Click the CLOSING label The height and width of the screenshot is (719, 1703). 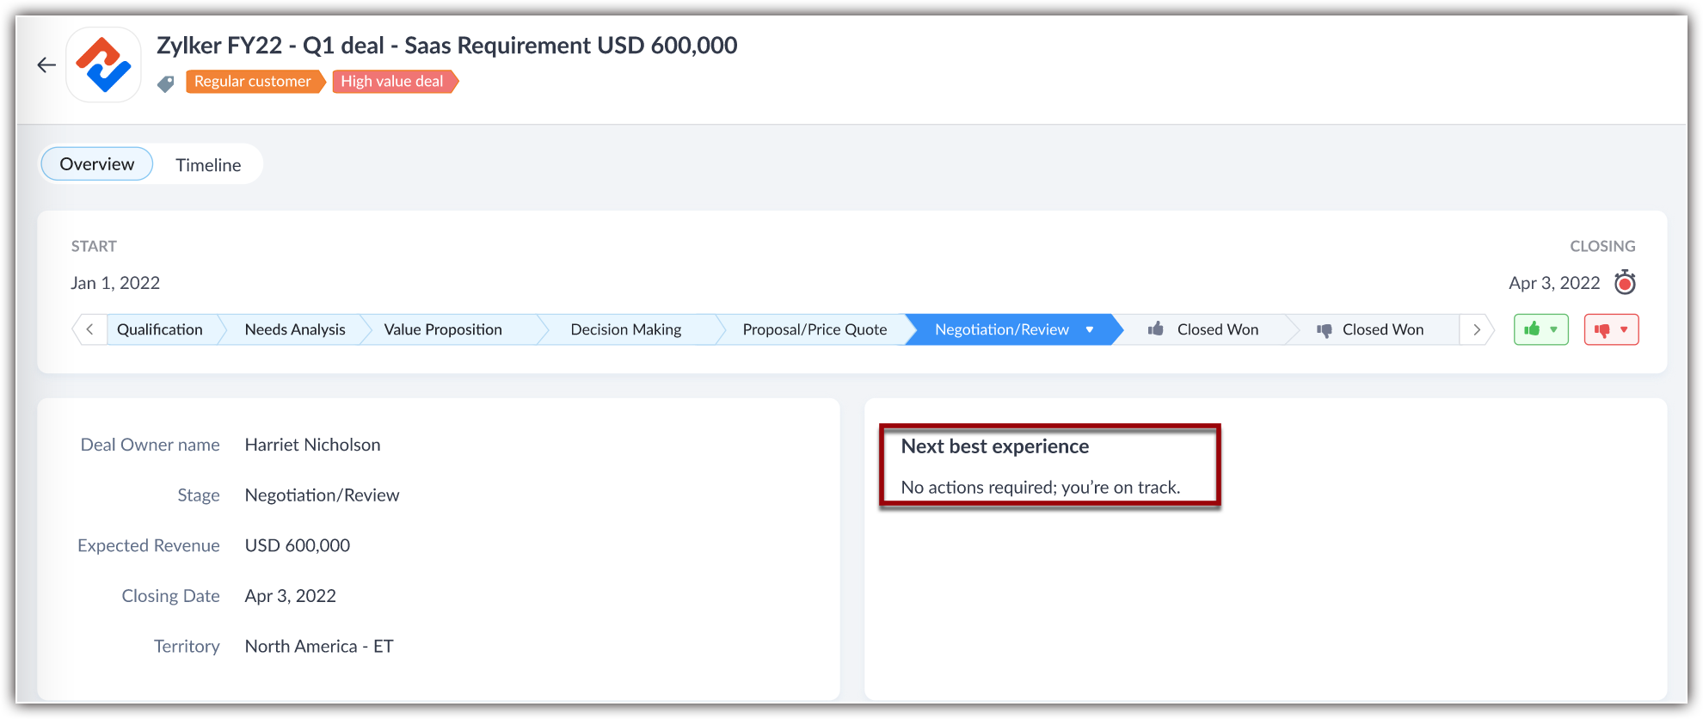[x=1602, y=246]
